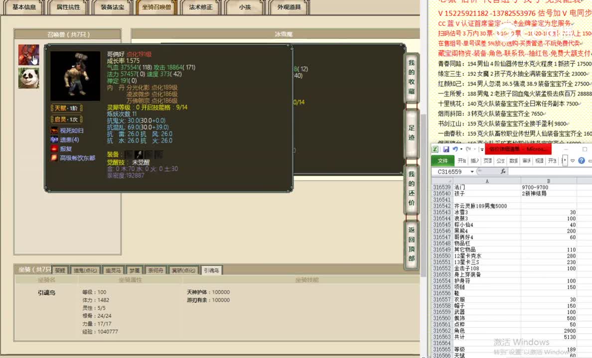This screenshot has width=592, height=358.
Task: Open Customize Quick Access Toolbar dropdown
Action: click(482, 150)
